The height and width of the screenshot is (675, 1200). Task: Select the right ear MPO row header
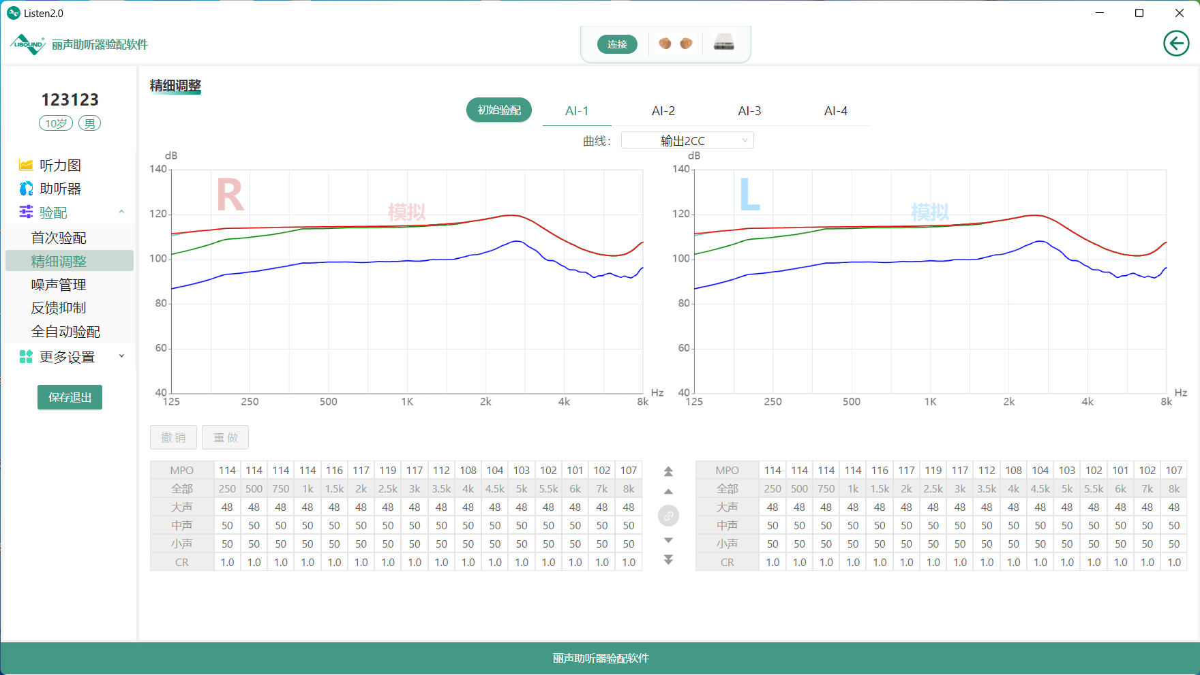pos(182,471)
